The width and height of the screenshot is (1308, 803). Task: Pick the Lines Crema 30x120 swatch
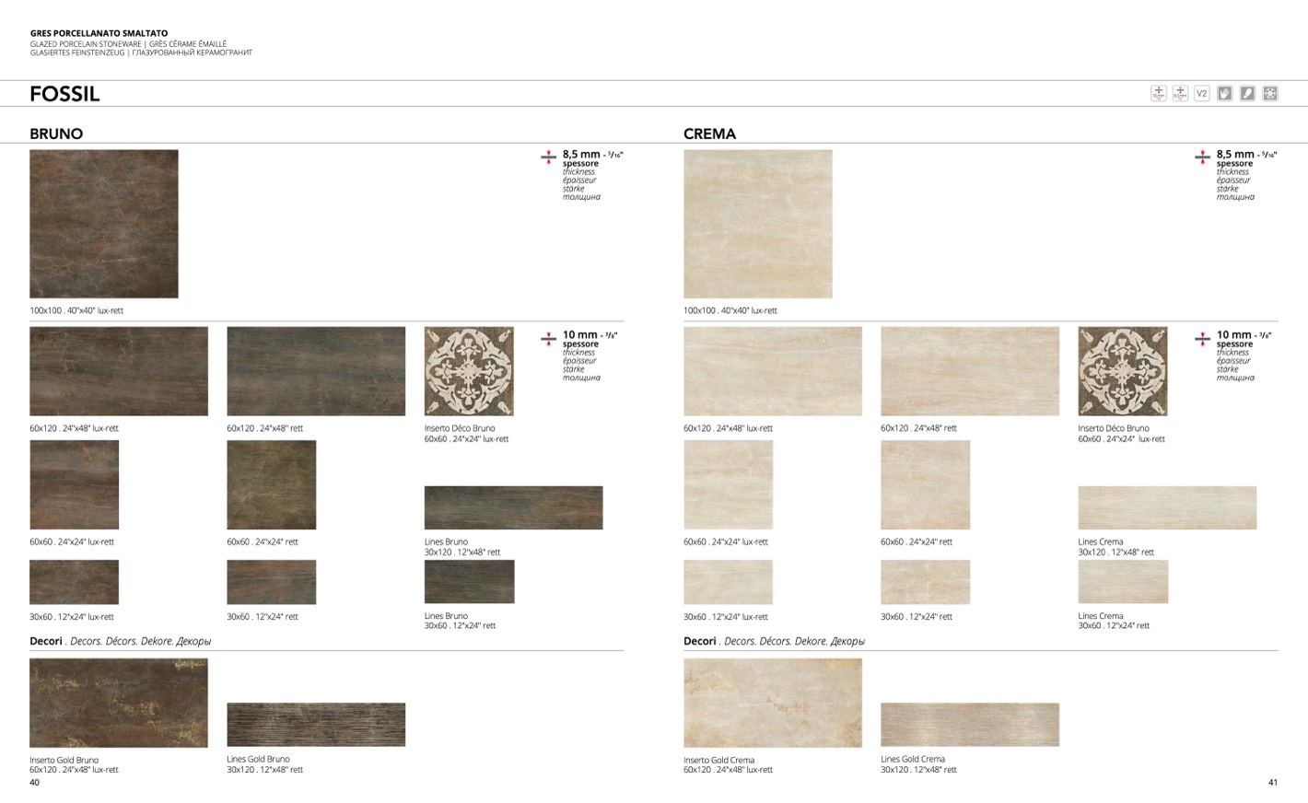pyautogui.click(x=1166, y=507)
